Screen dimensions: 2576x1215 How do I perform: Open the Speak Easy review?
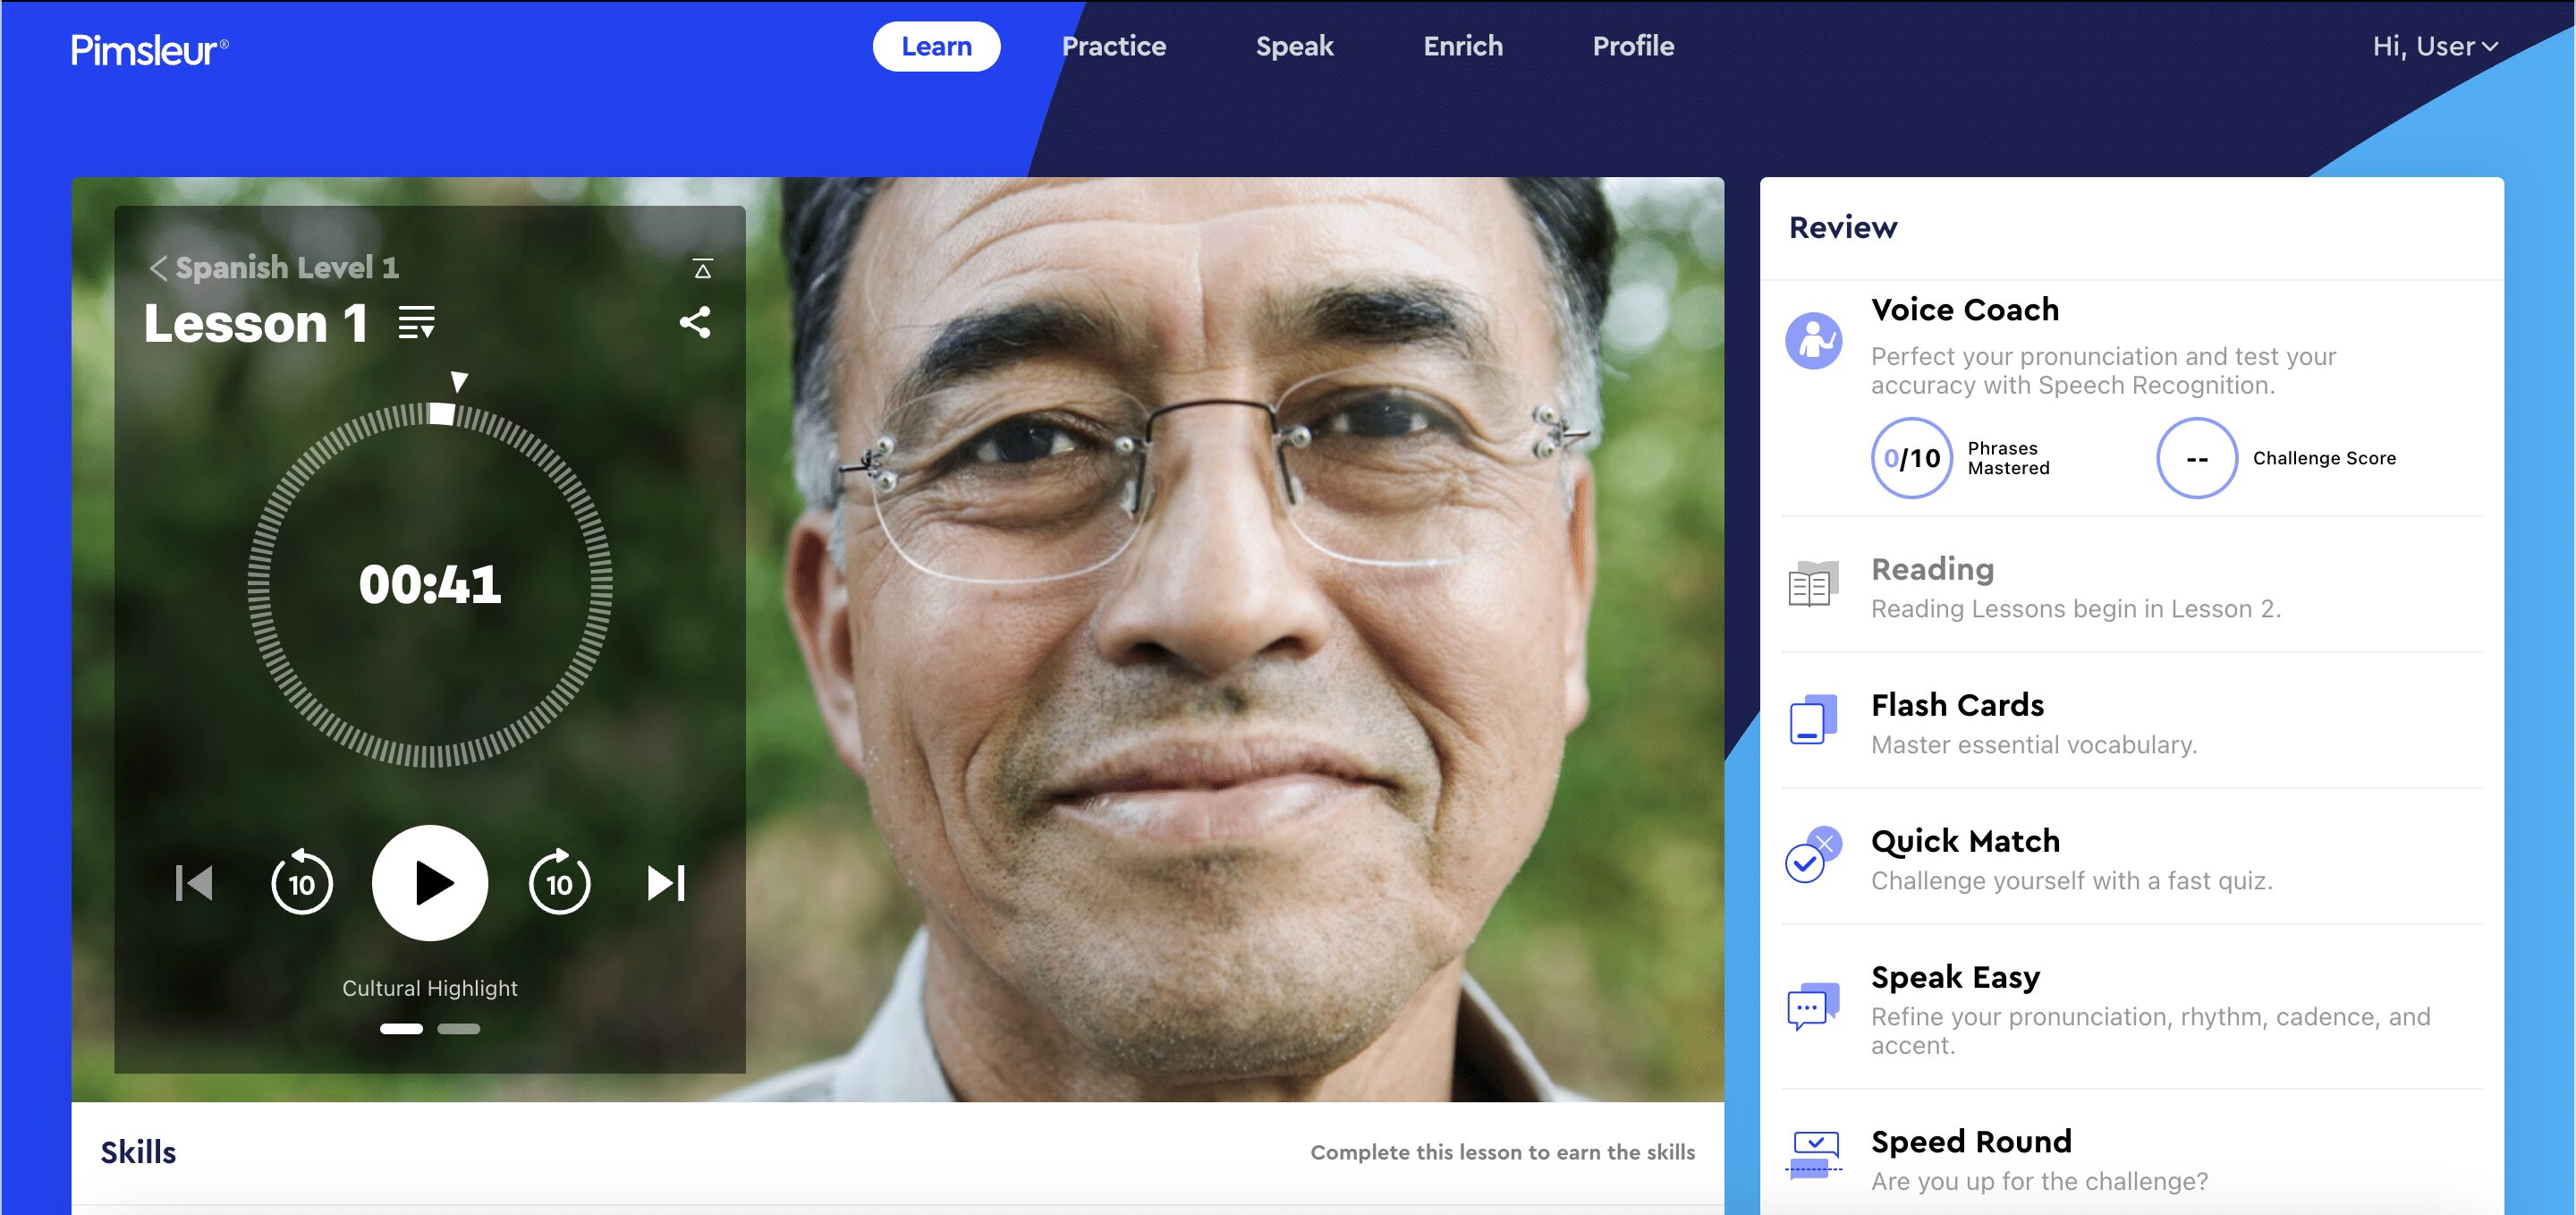pos(1954,977)
